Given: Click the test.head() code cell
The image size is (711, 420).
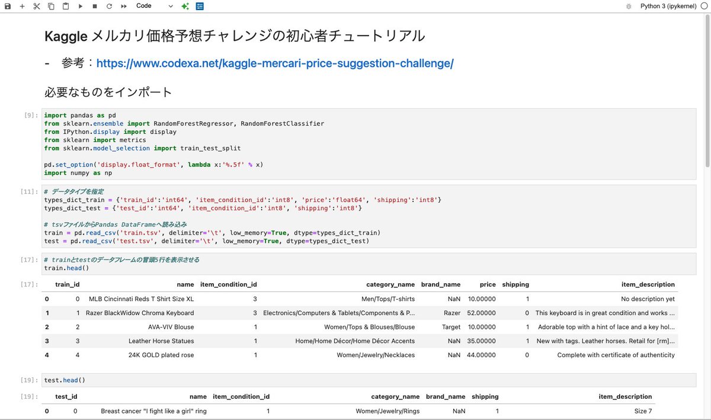Looking at the screenshot, I should (x=370, y=380).
